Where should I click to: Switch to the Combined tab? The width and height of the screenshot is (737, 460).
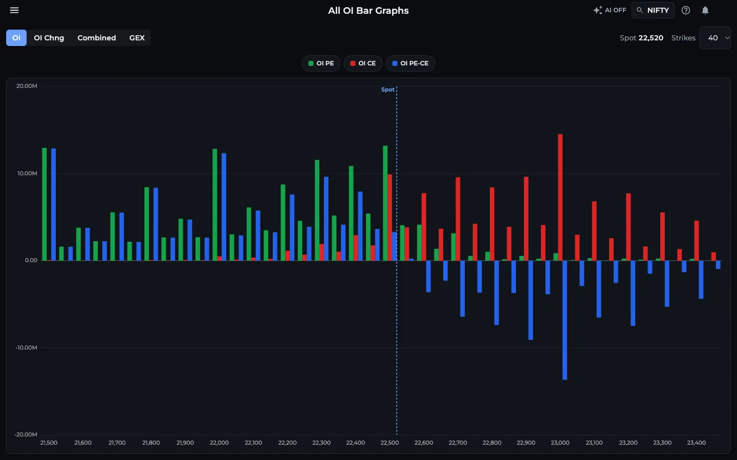[x=97, y=38]
